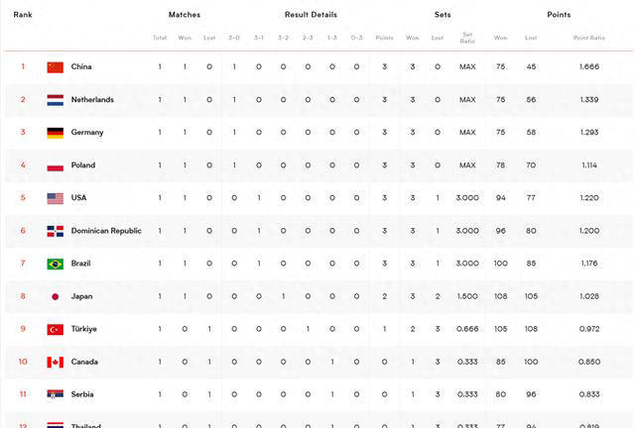
Task: Click the Canada flag icon
Action: [56, 362]
